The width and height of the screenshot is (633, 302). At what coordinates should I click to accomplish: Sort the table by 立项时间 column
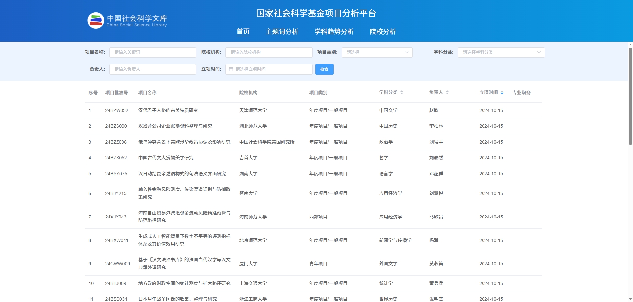[502, 93]
